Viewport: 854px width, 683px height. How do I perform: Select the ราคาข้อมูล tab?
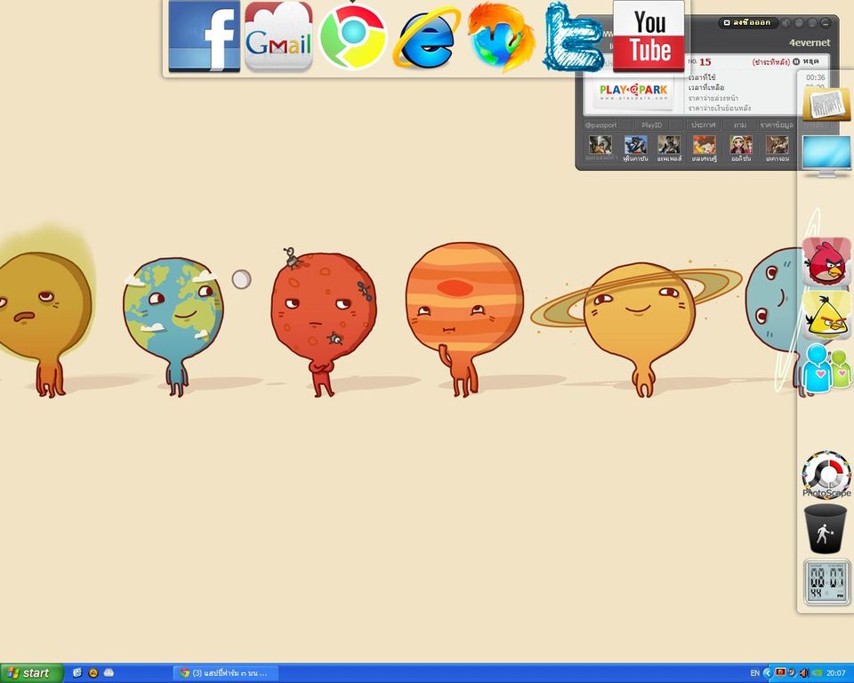[x=777, y=125]
